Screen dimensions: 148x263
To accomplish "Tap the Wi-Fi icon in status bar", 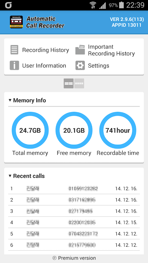I will [92, 5].
